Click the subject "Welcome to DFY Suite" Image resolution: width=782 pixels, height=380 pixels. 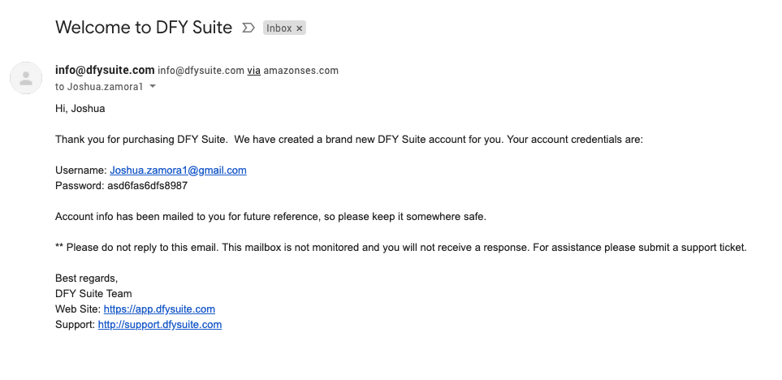(145, 27)
